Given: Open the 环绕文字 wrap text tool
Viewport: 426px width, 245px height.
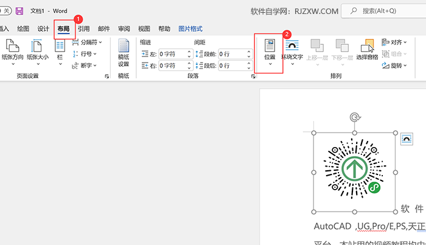Looking at the screenshot, I should (292, 52).
